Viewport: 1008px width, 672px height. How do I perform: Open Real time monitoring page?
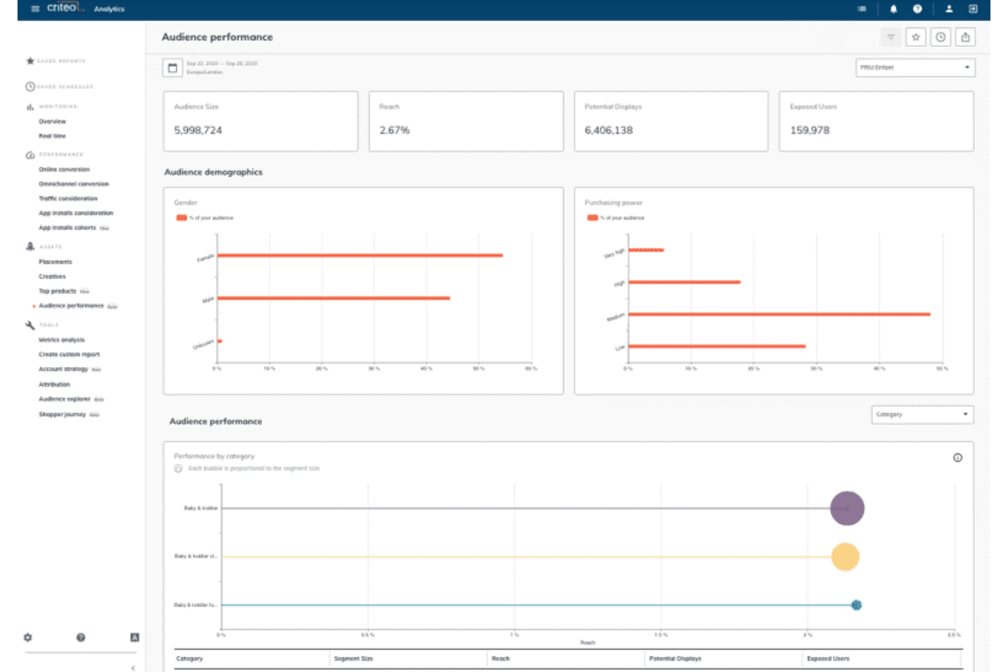(x=52, y=136)
